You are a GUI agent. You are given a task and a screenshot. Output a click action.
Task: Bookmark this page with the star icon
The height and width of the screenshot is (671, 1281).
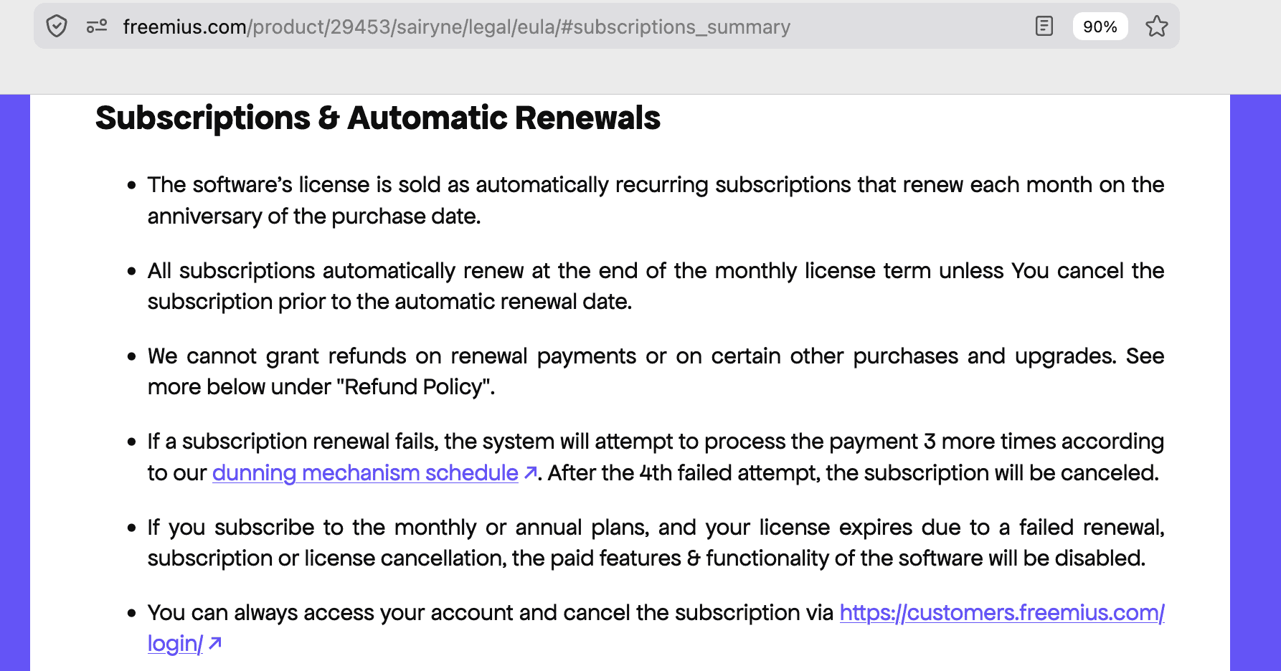click(1156, 27)
